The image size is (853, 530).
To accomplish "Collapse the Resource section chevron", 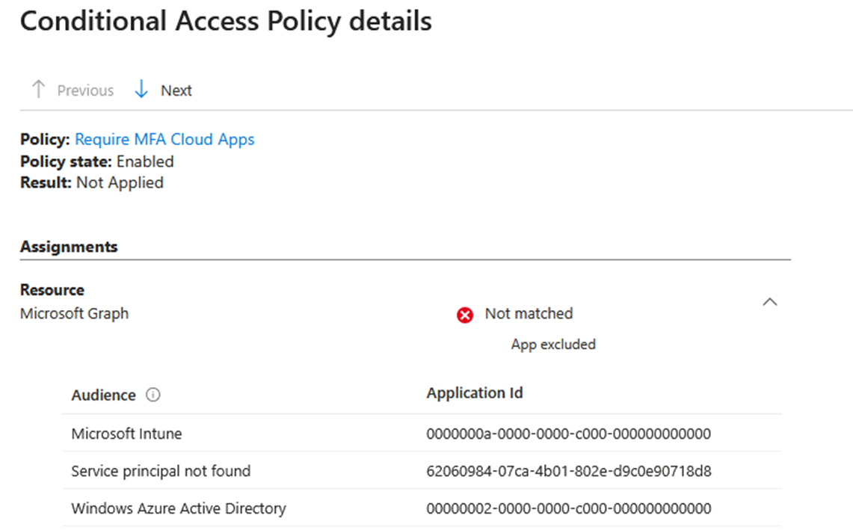I will pos(770,302).
